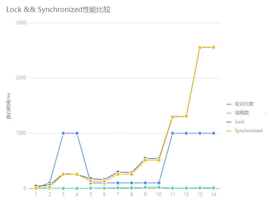Toggle the Synchronized legend entry
Screen dimensions: 267x201
244,131
